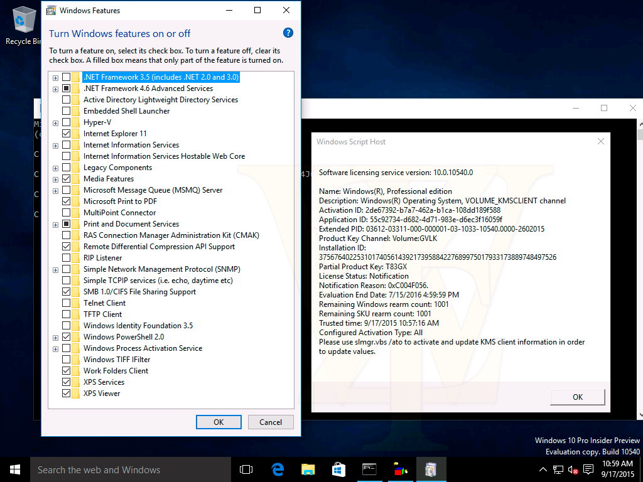Screen dimensions: 643x482
Task: Expand the .NET Framework 3.5 node
Action: pos(55,78)
